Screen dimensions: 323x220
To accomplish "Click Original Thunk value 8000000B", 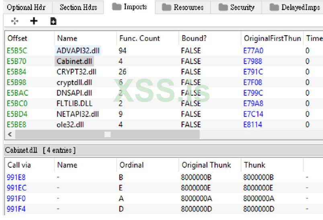I will pos(196,177).
